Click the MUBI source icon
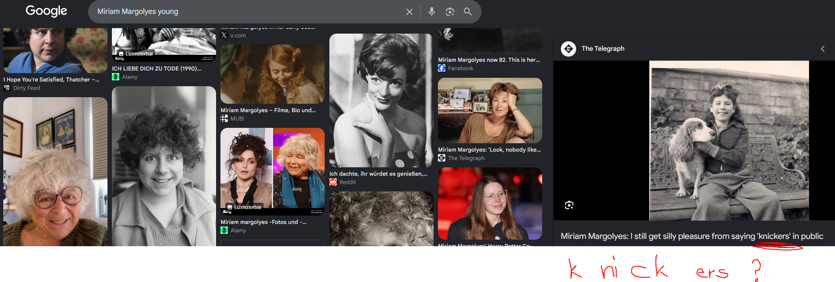The width and height of the screenshot is (835, 282). (224, 118)
